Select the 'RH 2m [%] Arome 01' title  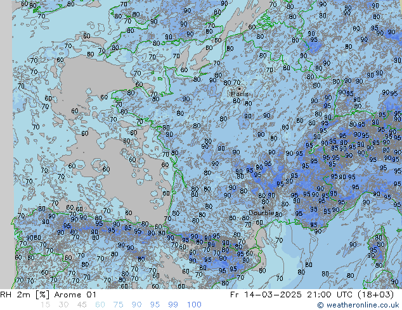point(48,295)
